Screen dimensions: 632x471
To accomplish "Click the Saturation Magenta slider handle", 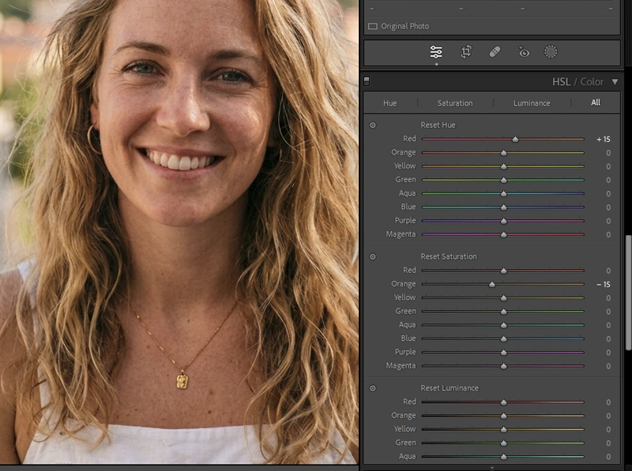I will click(503, 366).
